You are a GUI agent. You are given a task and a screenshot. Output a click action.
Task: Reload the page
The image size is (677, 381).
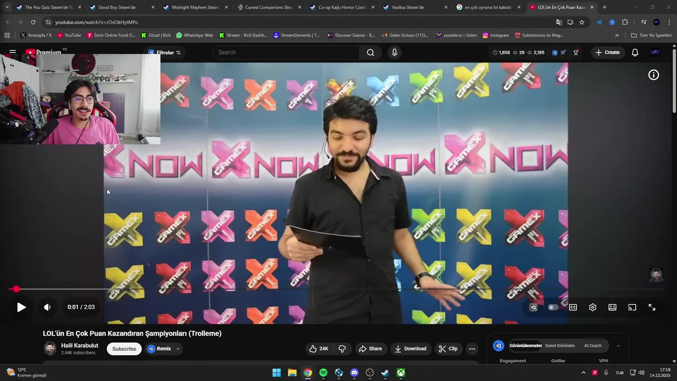pyautogui.click(x=33, y=22)
